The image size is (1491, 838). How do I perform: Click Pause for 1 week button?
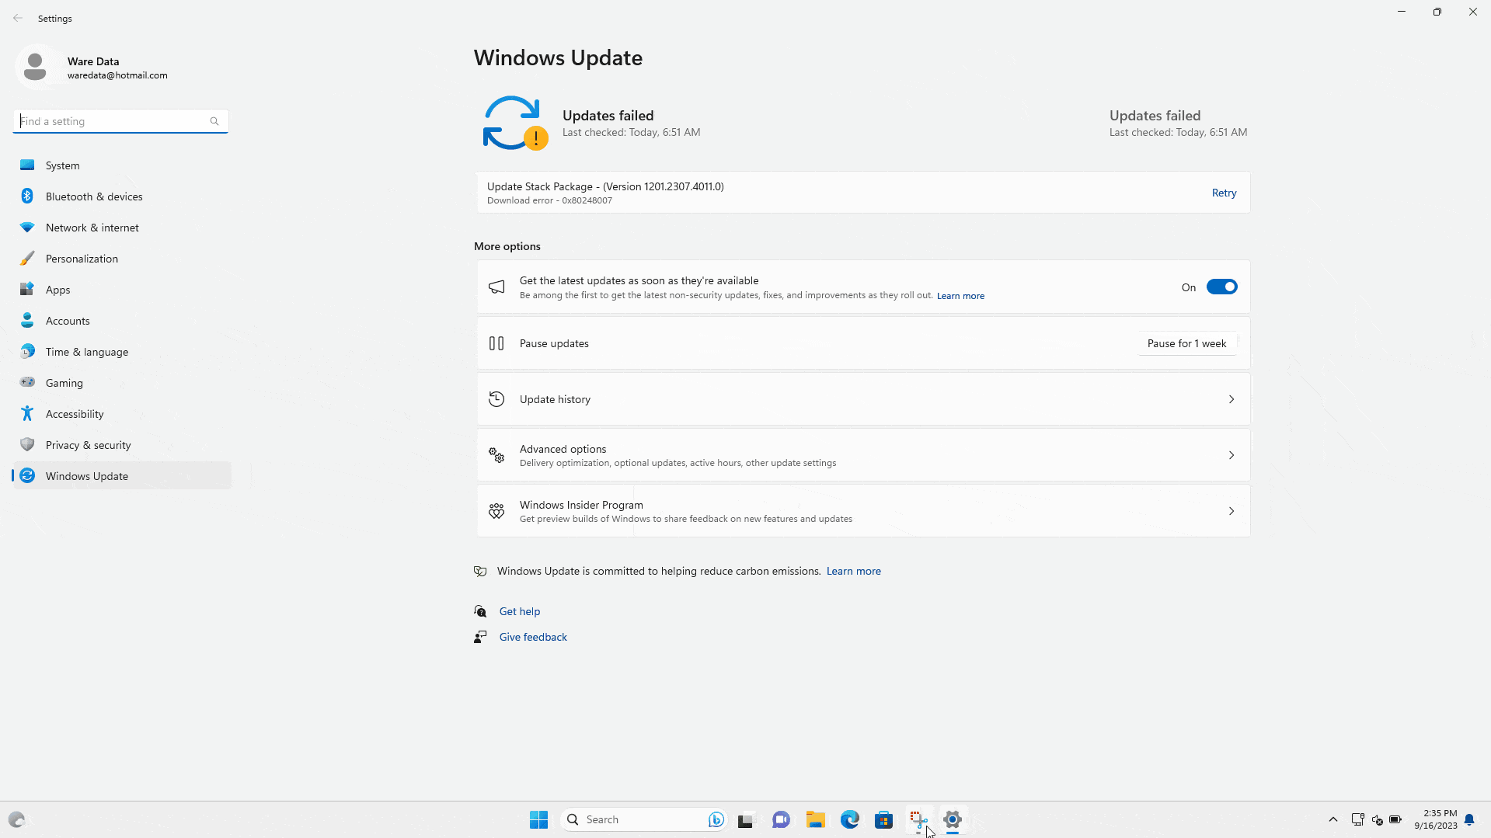pos(1186,343)
